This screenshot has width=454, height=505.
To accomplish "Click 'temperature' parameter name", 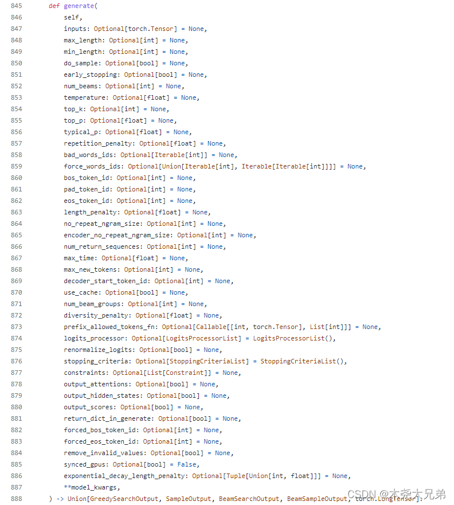I will click(84, 97).
